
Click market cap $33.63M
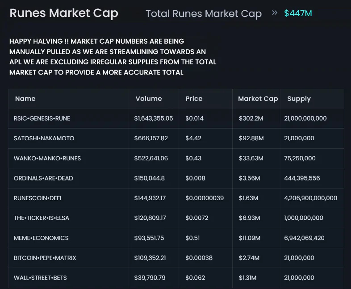click(x=251, y=159)
